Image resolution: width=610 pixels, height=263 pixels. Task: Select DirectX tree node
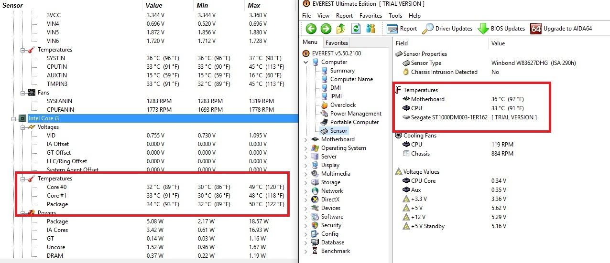pyautogui.click(x=325, y=200)
